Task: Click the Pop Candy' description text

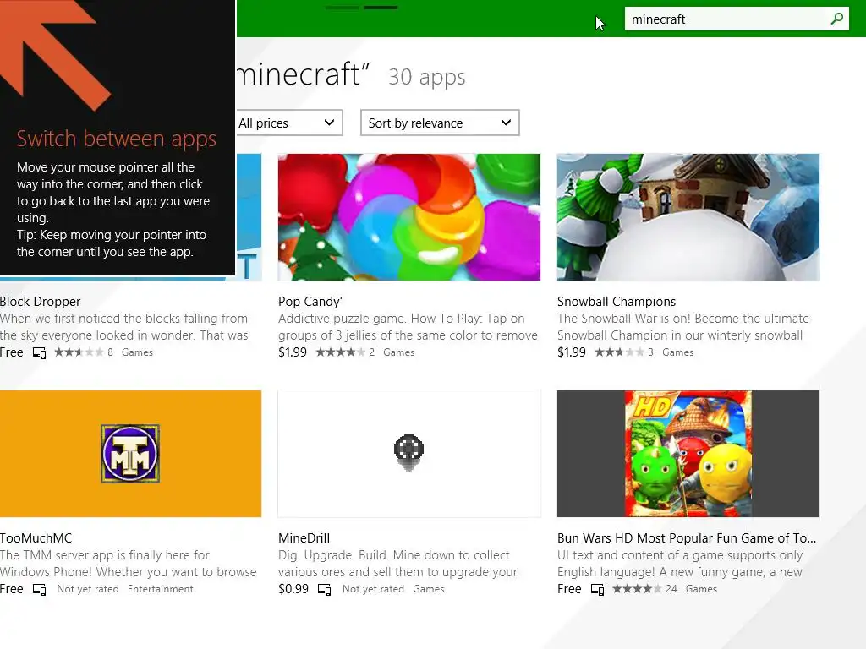Action: (408, 327)
